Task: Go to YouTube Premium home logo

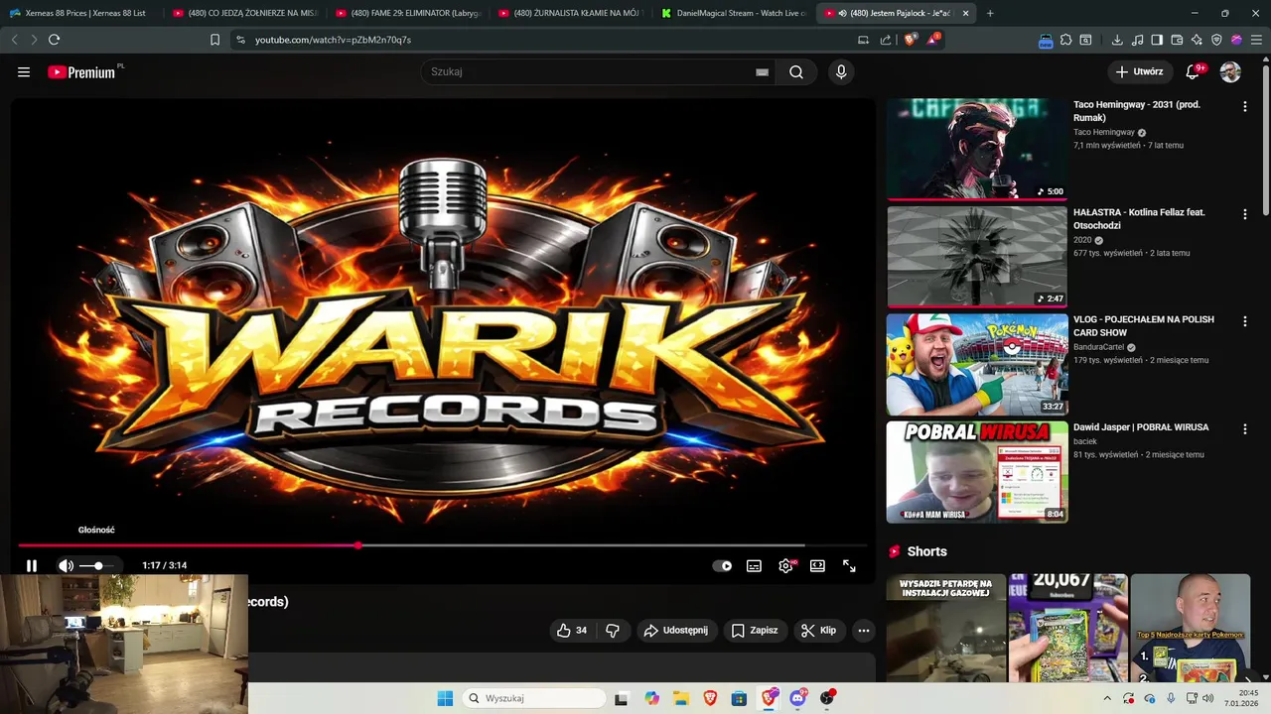Action: [x=81, y=71]
